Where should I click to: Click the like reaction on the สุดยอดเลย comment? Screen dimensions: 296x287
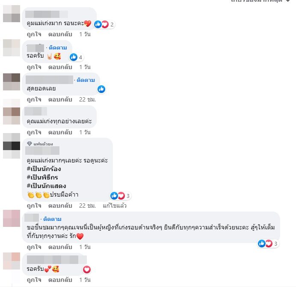[101, 89]
